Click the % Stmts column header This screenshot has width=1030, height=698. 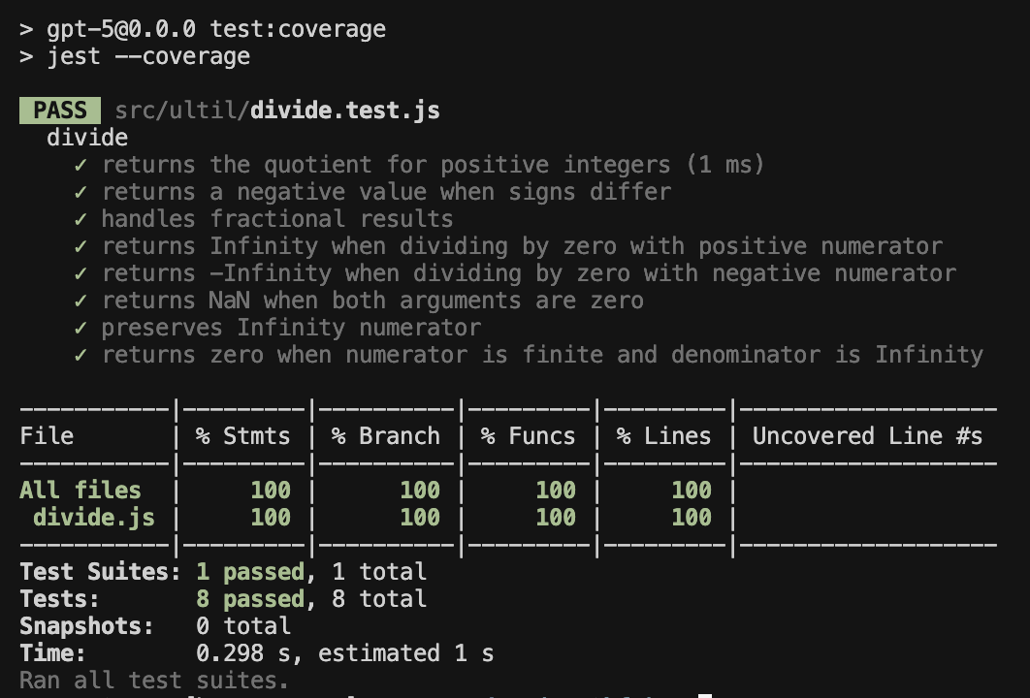(x=242, y=436)
